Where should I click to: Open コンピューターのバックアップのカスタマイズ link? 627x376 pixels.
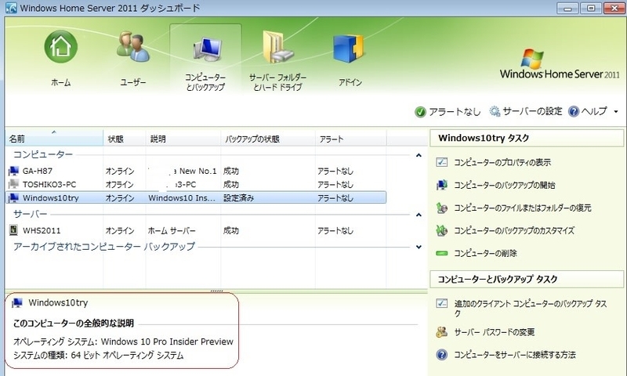pyautogui.click(x=514, y=230)
